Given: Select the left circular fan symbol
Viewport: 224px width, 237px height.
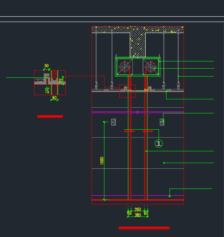Looking at the screenshot, I should point(124,66).
